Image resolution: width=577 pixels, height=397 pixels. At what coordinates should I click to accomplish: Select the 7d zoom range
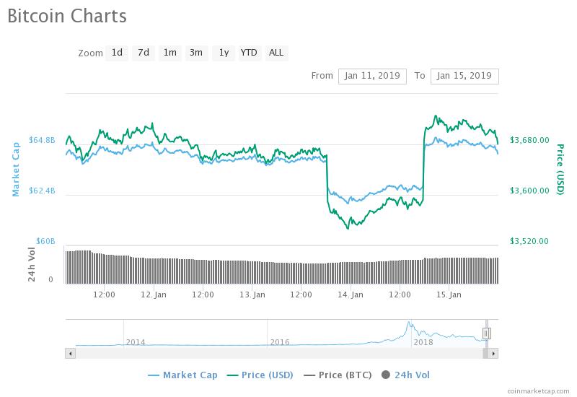pyautogui.click(x=144, y=53)
